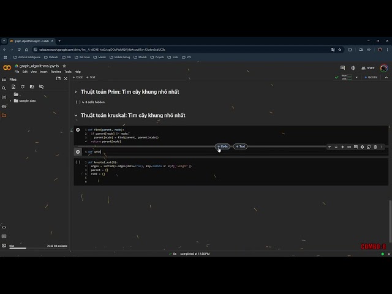This screenshot has width=392, height=294.
Task: Click the RAM and Disk usage indicator
Action: pos(347,77)
